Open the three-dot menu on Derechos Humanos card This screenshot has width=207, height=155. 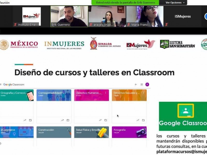click(x=106, y=93)
